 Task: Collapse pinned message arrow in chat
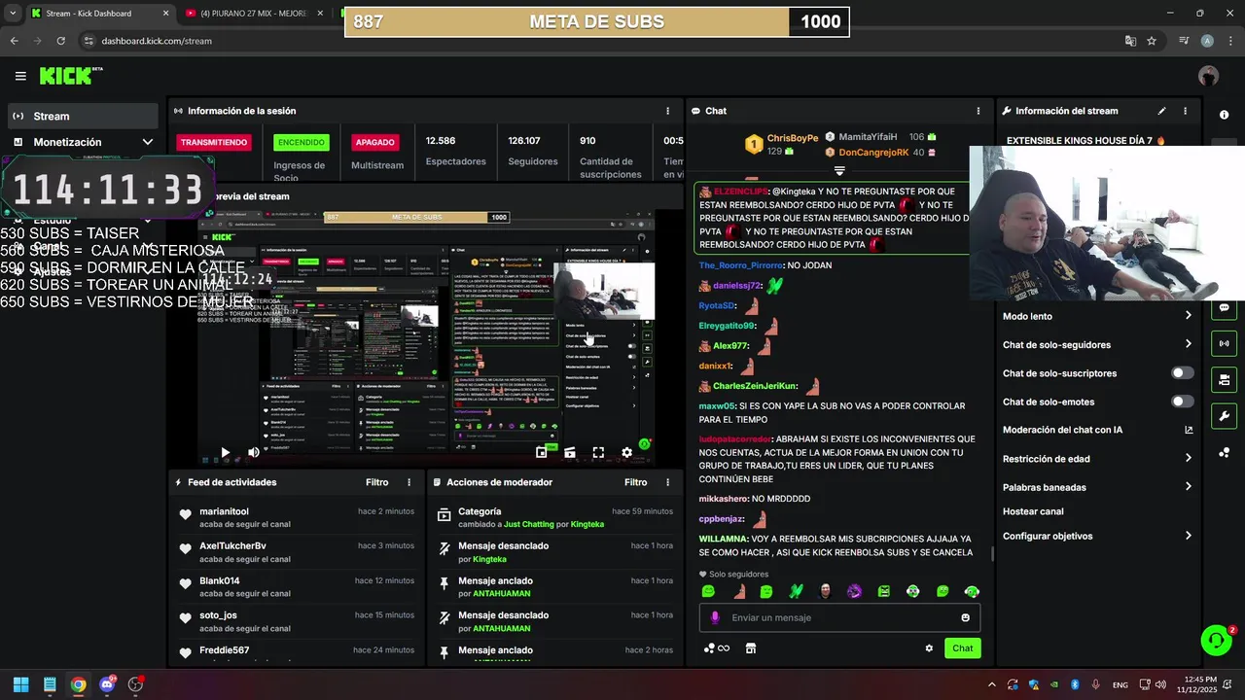(x=839, y=171)
